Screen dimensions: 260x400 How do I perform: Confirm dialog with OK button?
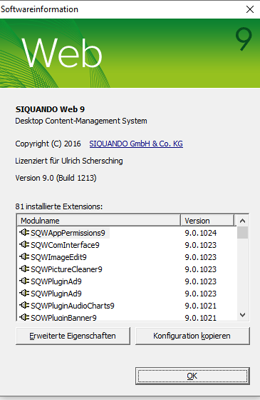click(192, 376)
